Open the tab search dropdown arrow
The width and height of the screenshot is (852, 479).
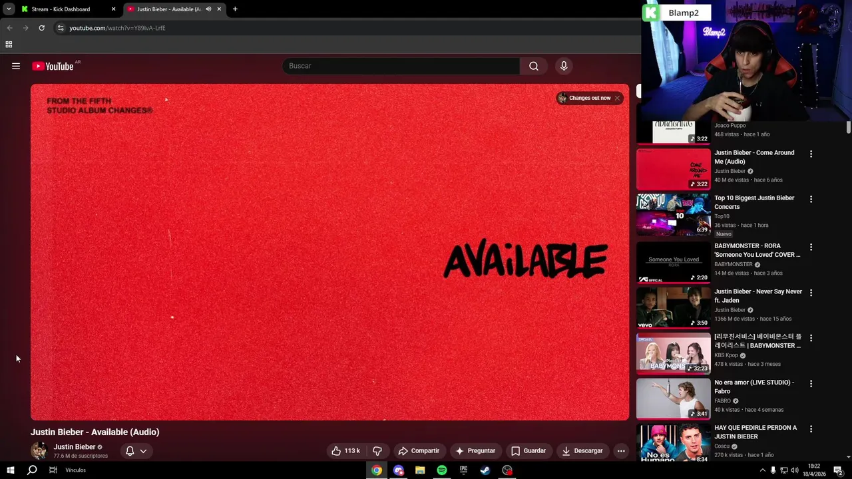click(x=9, y=9)
